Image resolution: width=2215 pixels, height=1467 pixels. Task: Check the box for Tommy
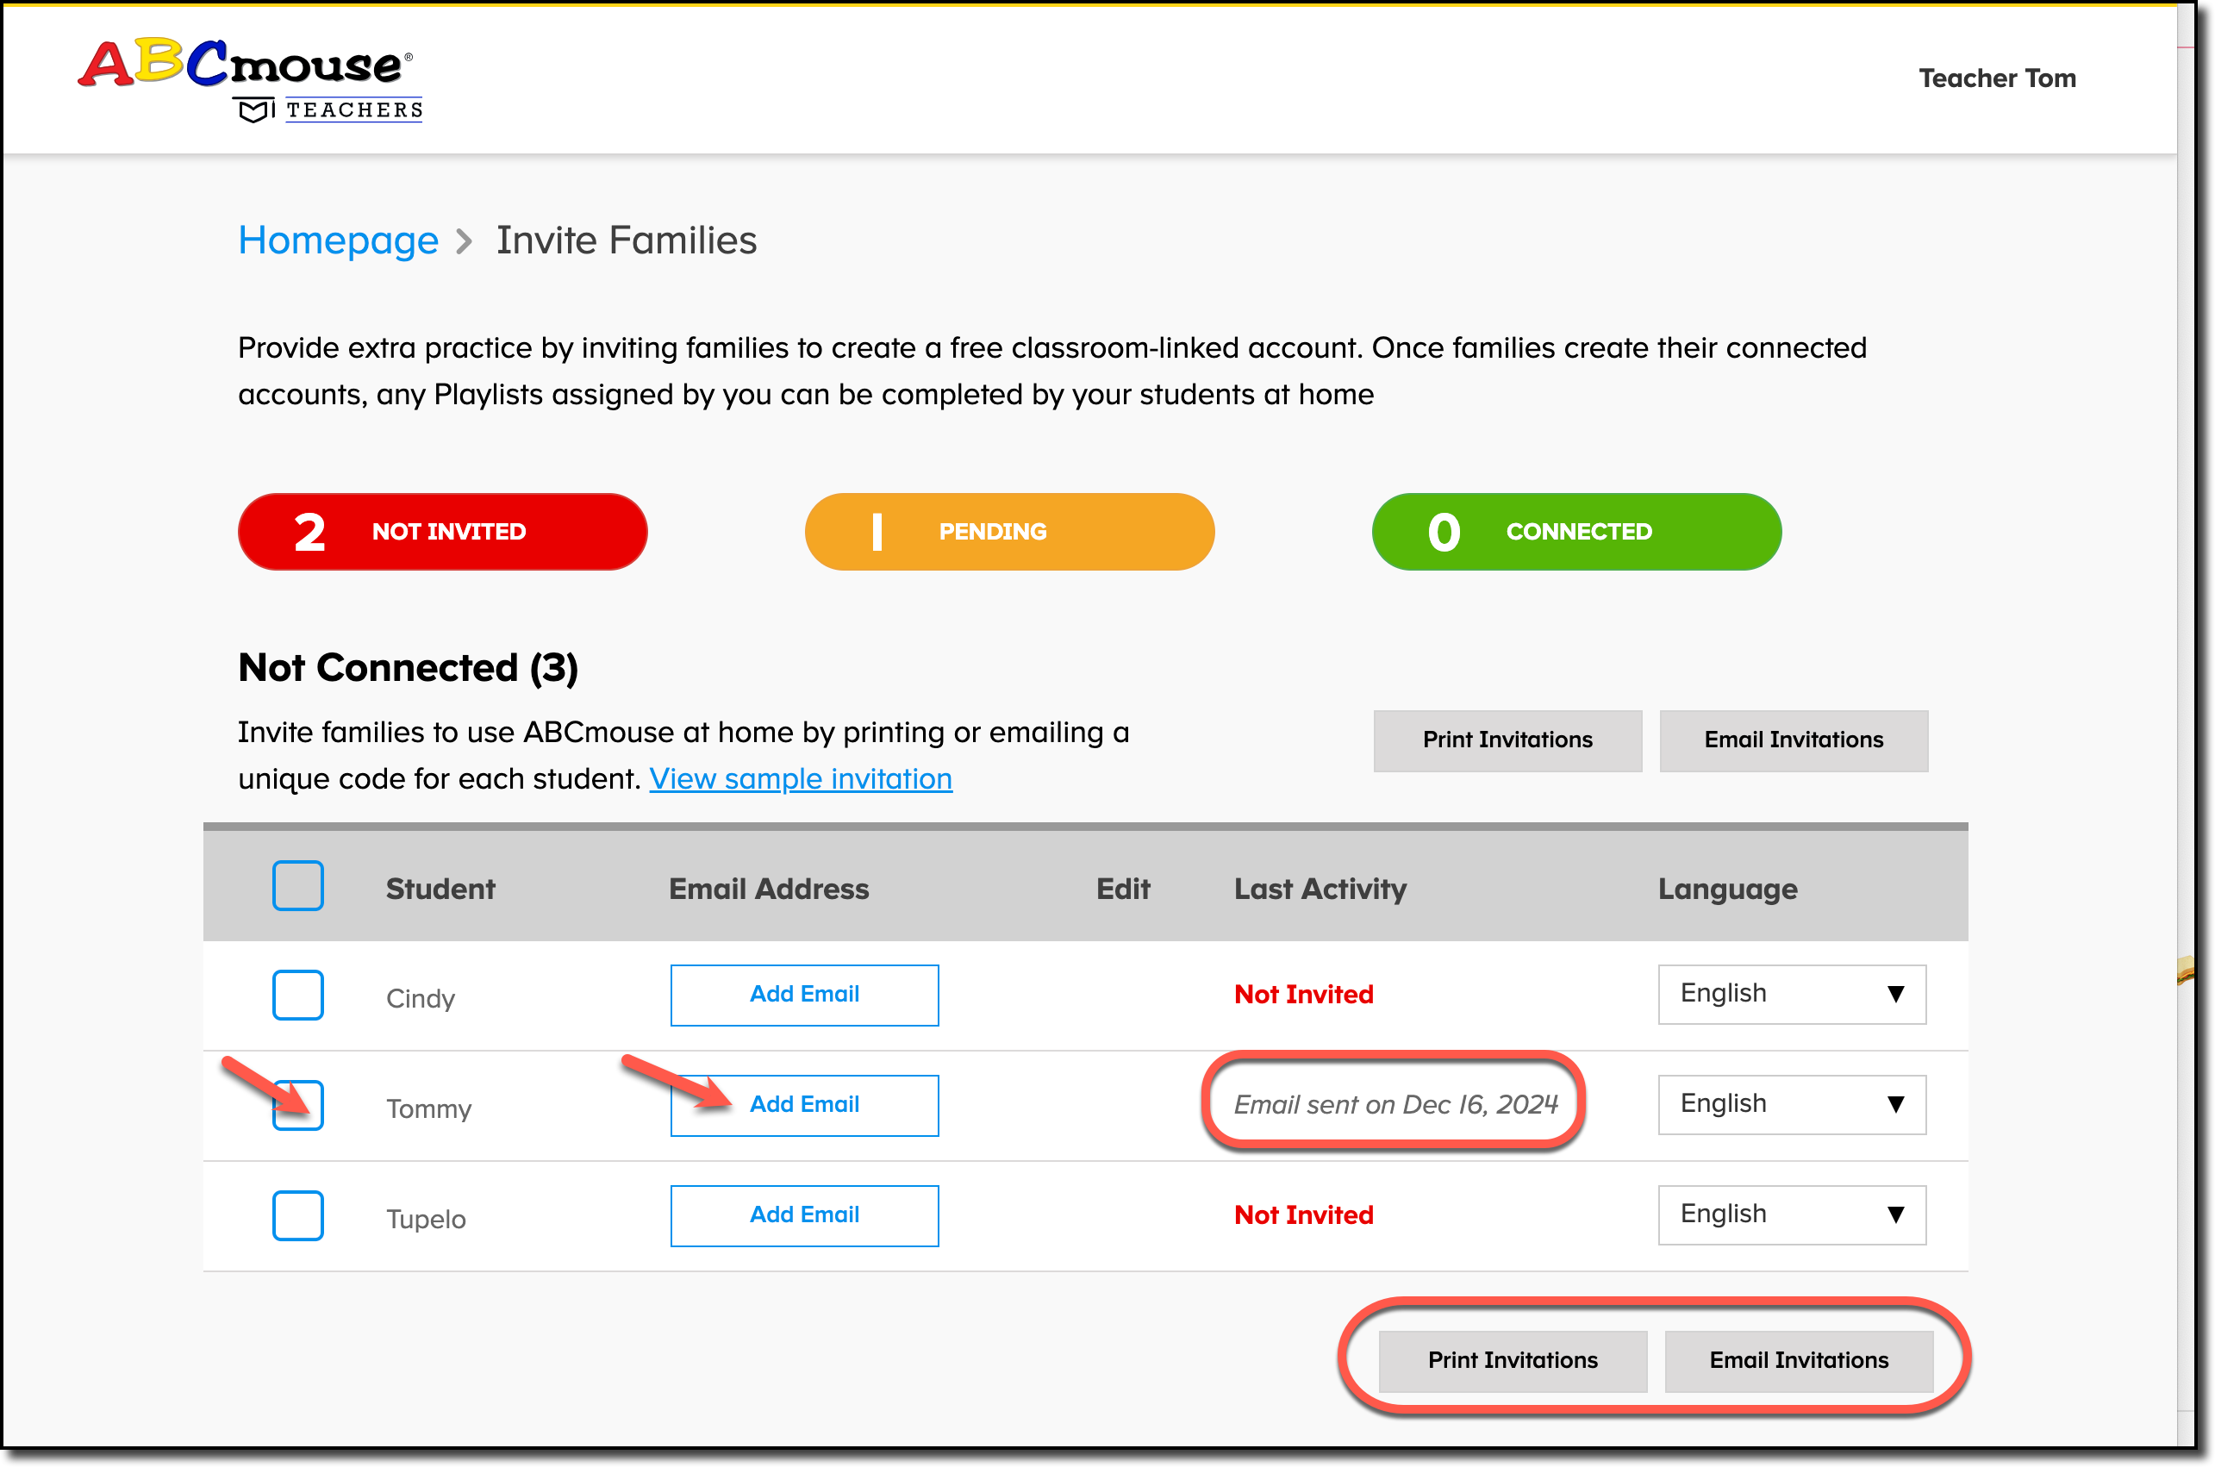pyautogui.click(x=297, y=1105)
